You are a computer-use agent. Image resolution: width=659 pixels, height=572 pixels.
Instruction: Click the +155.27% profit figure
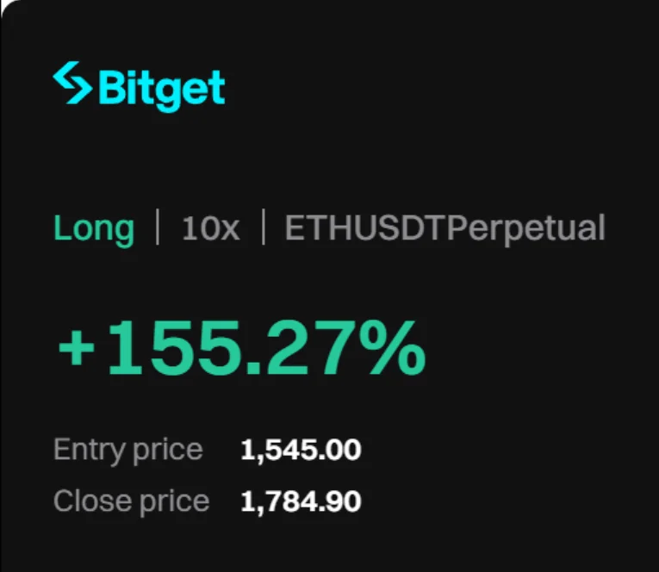click(242, 350)
